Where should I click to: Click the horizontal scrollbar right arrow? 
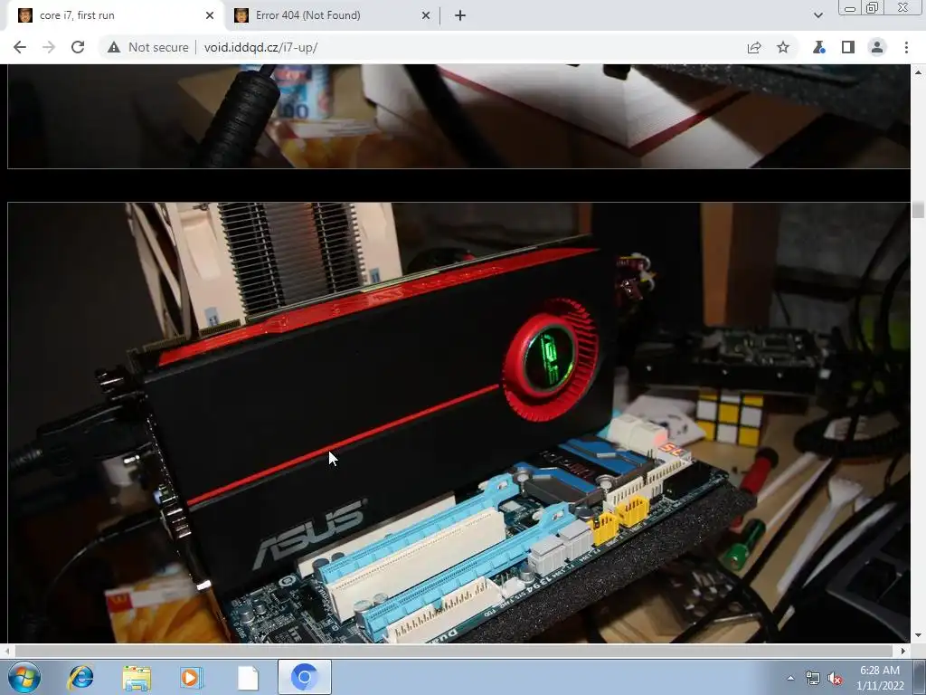pyautogui.click(x=903, y=651)
